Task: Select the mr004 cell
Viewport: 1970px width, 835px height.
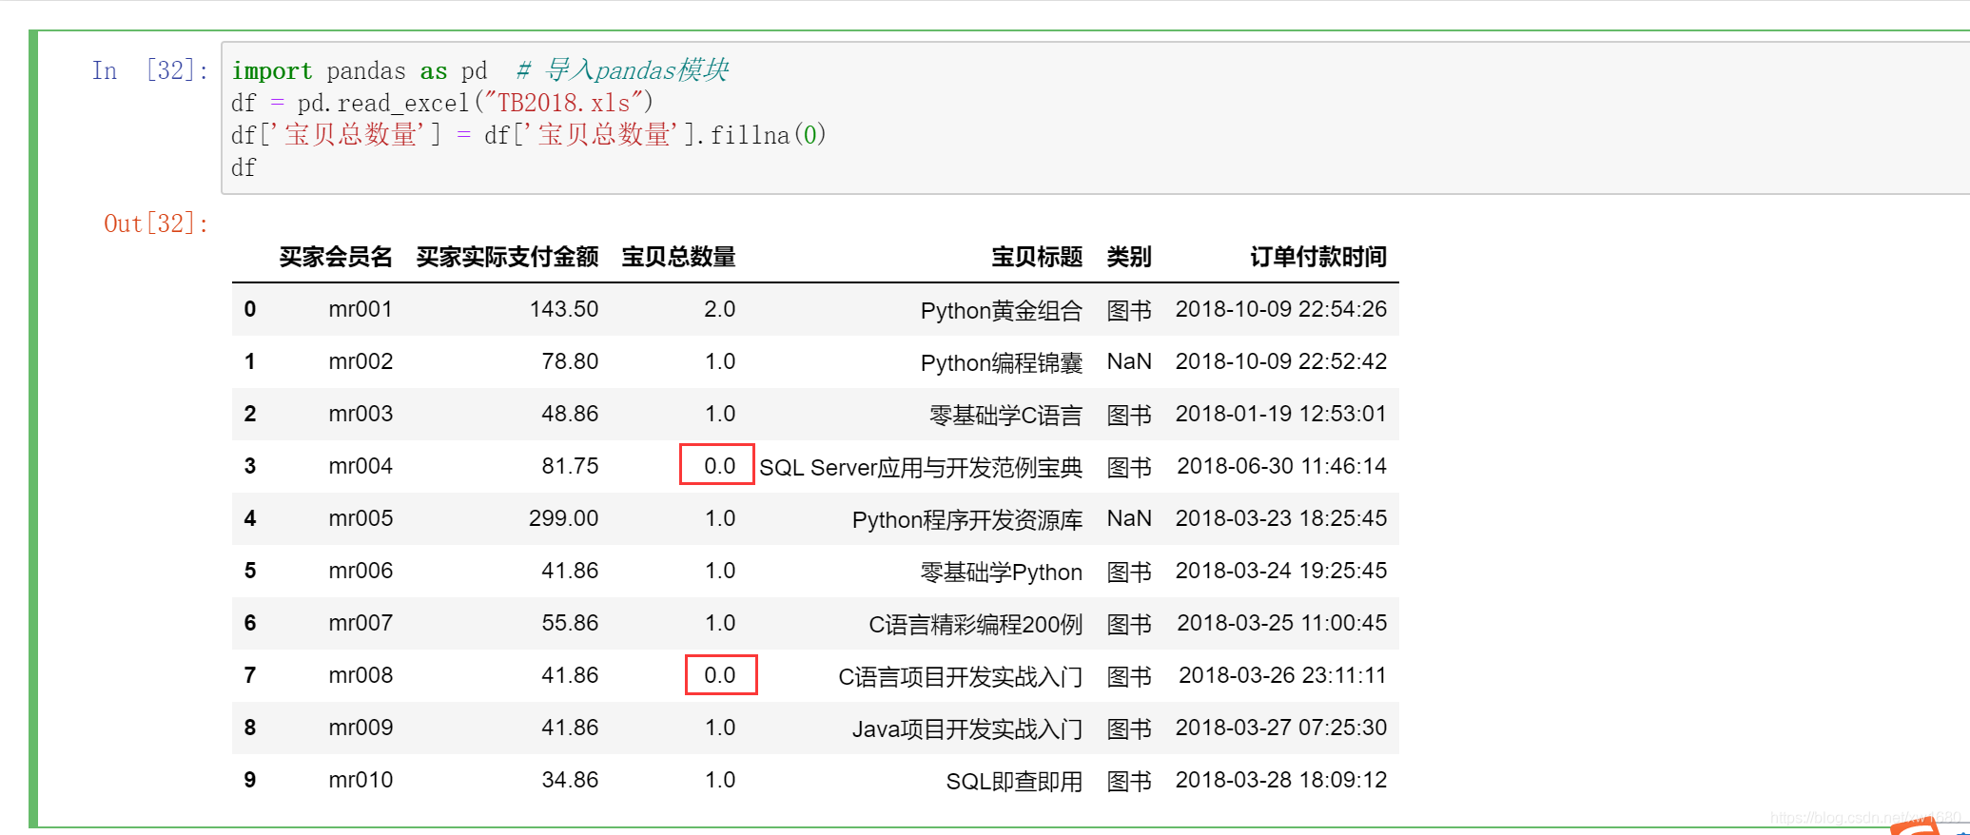Action: pos(361,466)
